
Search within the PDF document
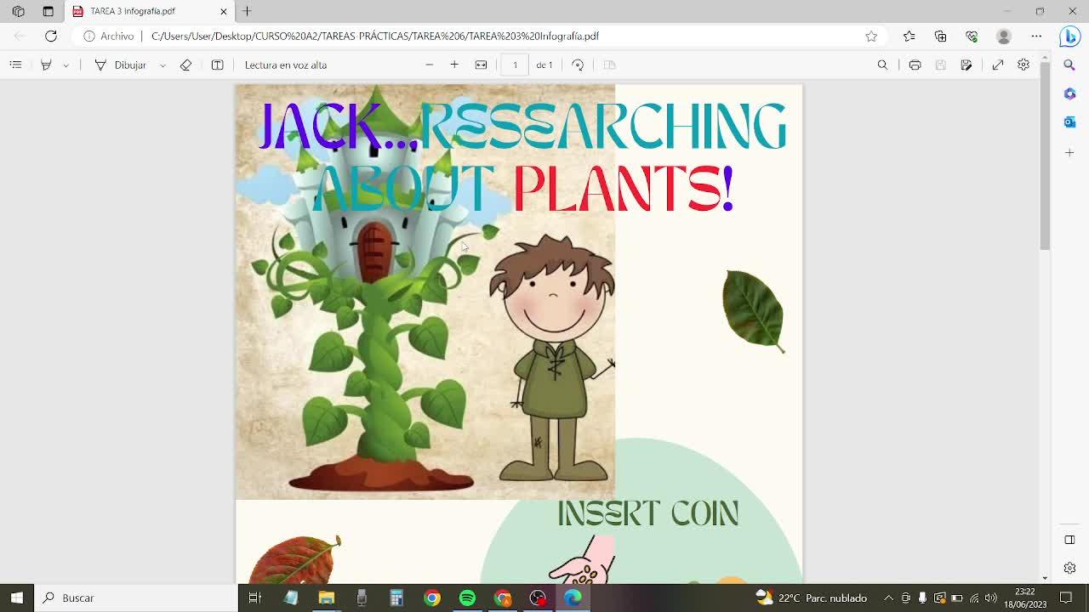pyautogui.click(x=882, y=65)
